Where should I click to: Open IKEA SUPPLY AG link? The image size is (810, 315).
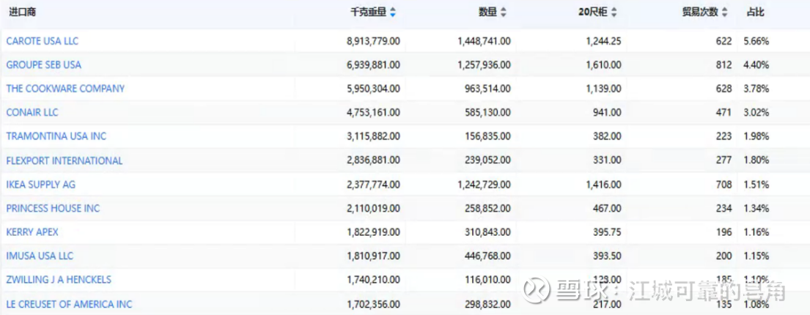coord(41,185)
